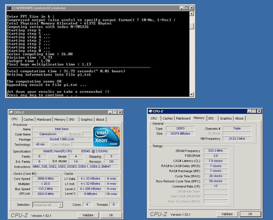
Task: Switch to Graphics tab in right CPU-Z window
Action: pyautogui.click(x=226, y=118)
